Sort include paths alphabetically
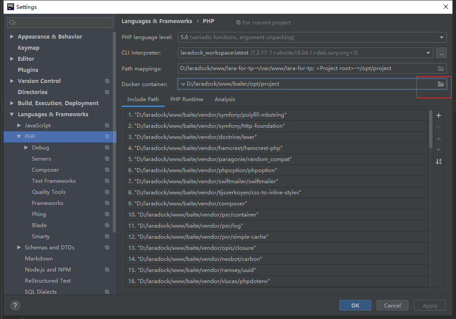Screen dimensions: 456x319 click(439, 161)
